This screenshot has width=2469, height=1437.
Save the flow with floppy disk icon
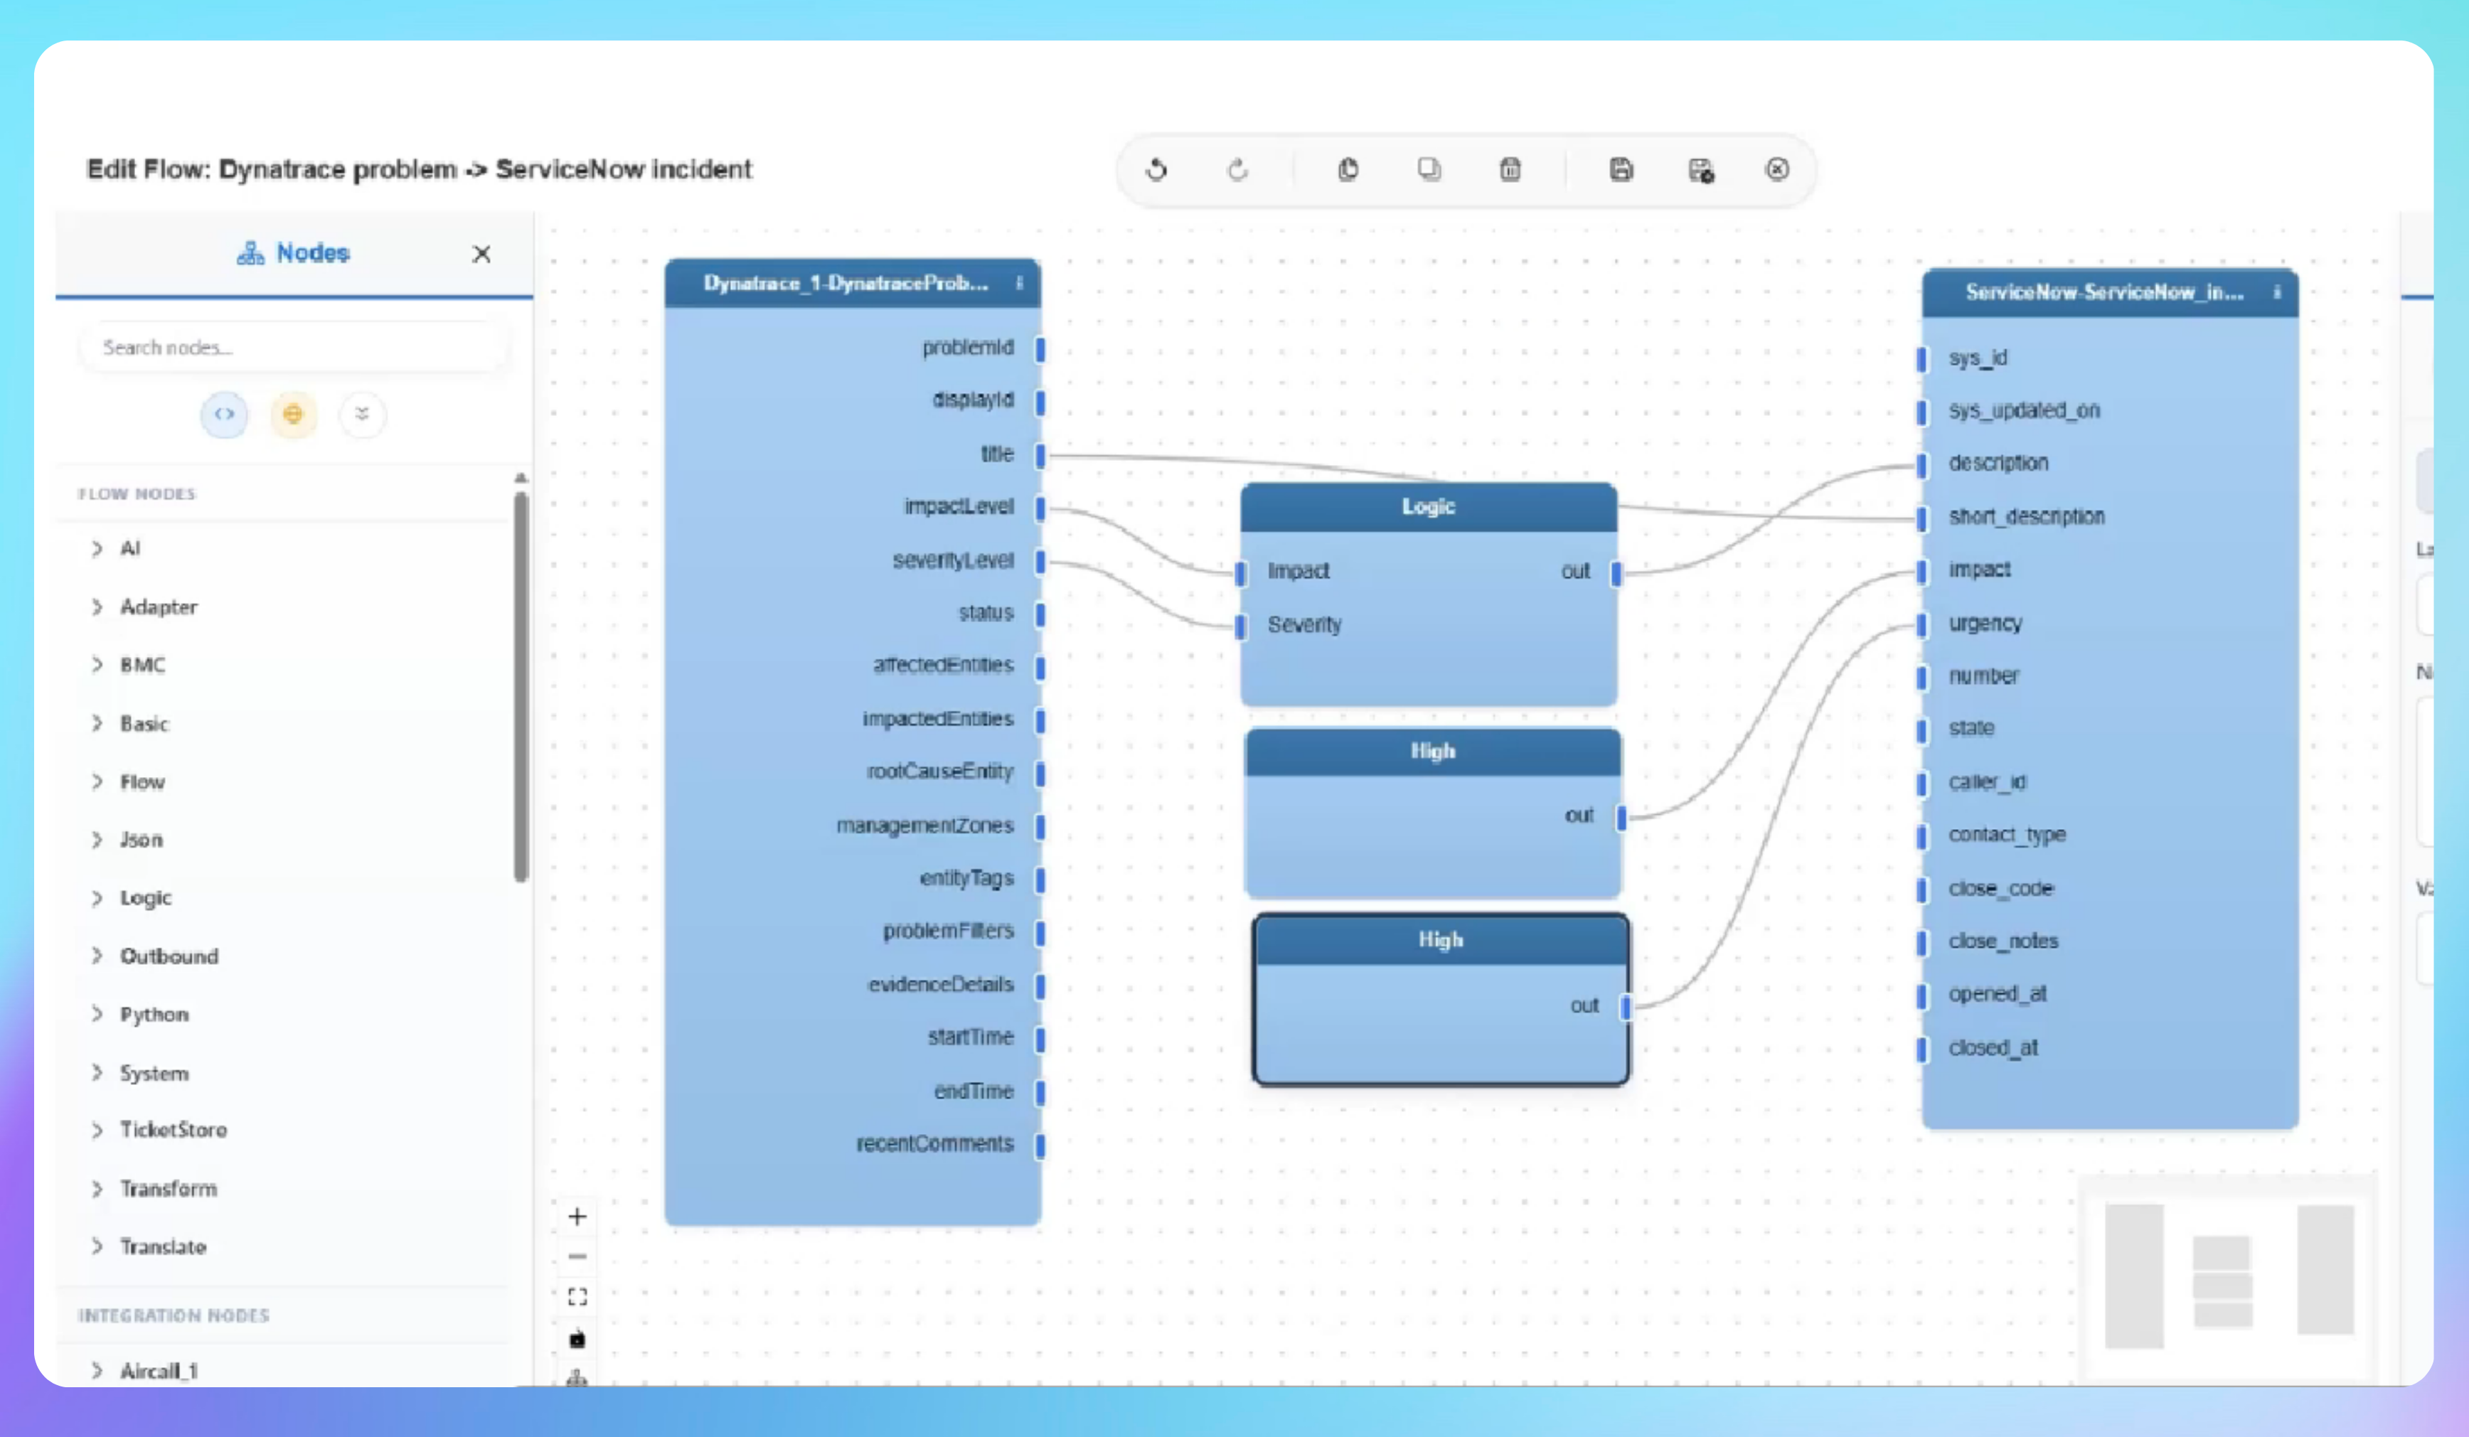1621,169
